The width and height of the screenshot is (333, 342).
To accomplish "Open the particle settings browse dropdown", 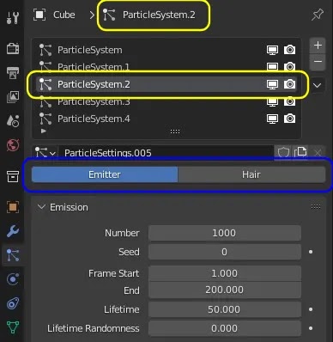I will click(45, 152).
